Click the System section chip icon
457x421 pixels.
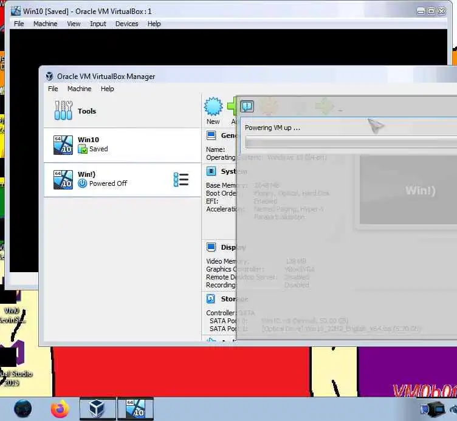[211, 171]
